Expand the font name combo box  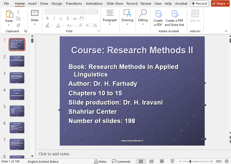pos(84,12)
